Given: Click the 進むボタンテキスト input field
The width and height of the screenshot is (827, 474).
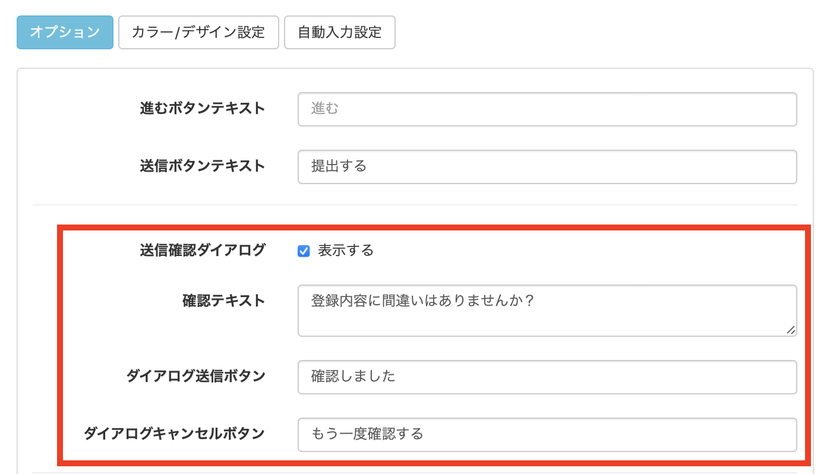Looking at the screenshot, I should (x=547, y=109).
